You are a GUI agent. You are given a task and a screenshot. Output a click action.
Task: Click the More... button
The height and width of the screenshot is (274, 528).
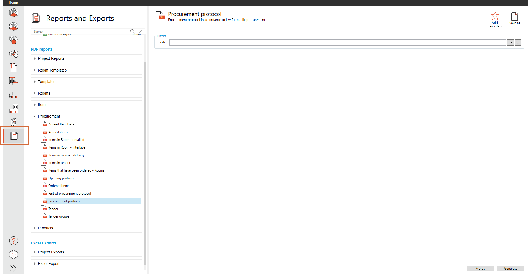(480, 269)
